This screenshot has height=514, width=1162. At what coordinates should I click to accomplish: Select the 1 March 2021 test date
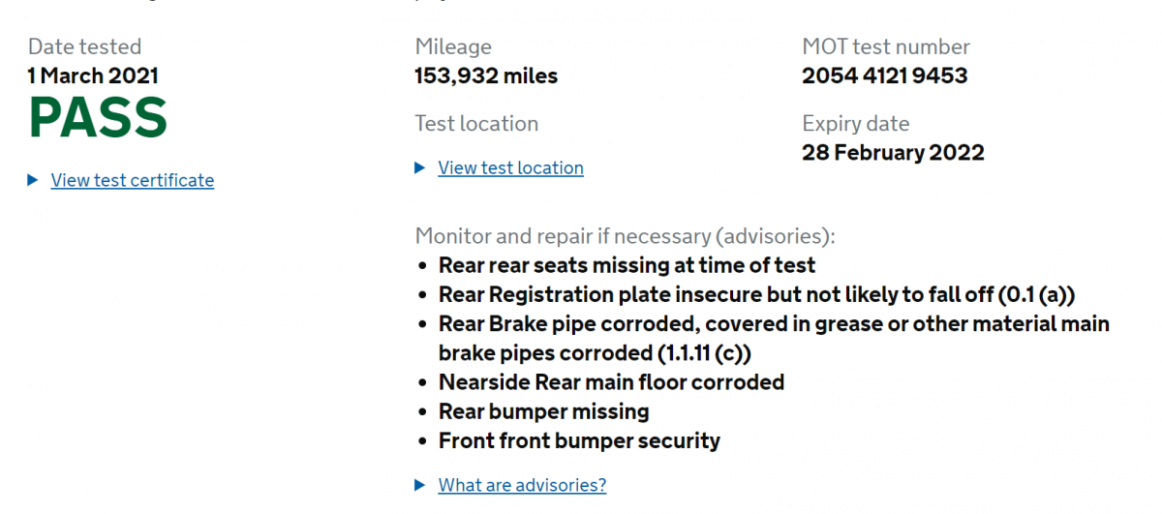[93, 76]
